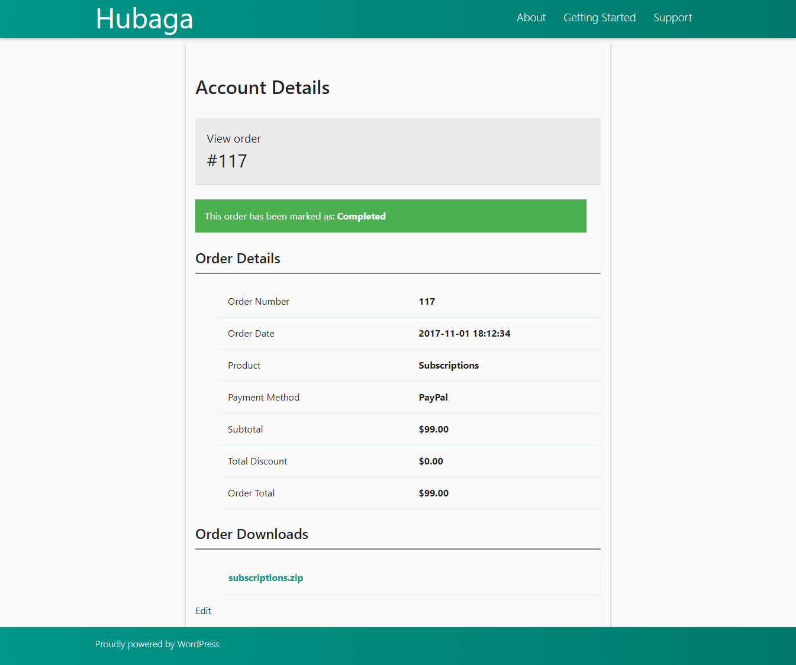The image size is (796, 665).
Task: Click the Payment Method label
Action: coord(263,398)
